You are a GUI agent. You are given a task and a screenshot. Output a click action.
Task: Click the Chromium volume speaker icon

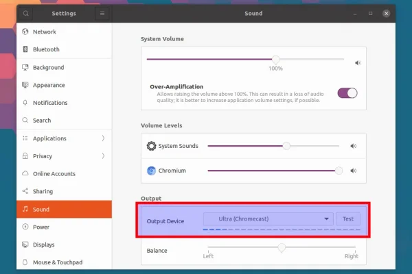pyautogui.click(x=354, y=171)
